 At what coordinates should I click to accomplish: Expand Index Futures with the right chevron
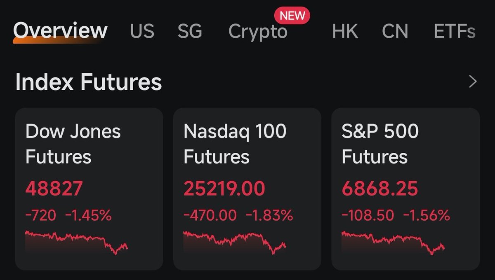473,82
